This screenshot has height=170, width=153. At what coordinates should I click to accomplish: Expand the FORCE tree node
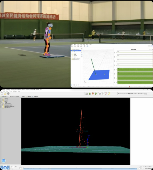click(x=1, y=101)
